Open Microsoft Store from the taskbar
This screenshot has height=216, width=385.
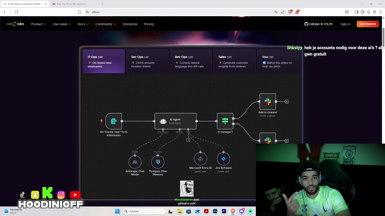189,211
